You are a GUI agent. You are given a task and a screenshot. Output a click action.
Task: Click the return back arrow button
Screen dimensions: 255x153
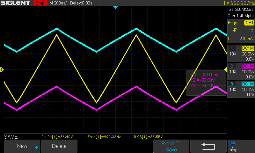[208, 146]
